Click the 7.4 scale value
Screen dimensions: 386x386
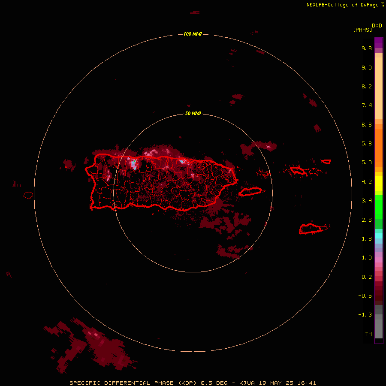367,106
